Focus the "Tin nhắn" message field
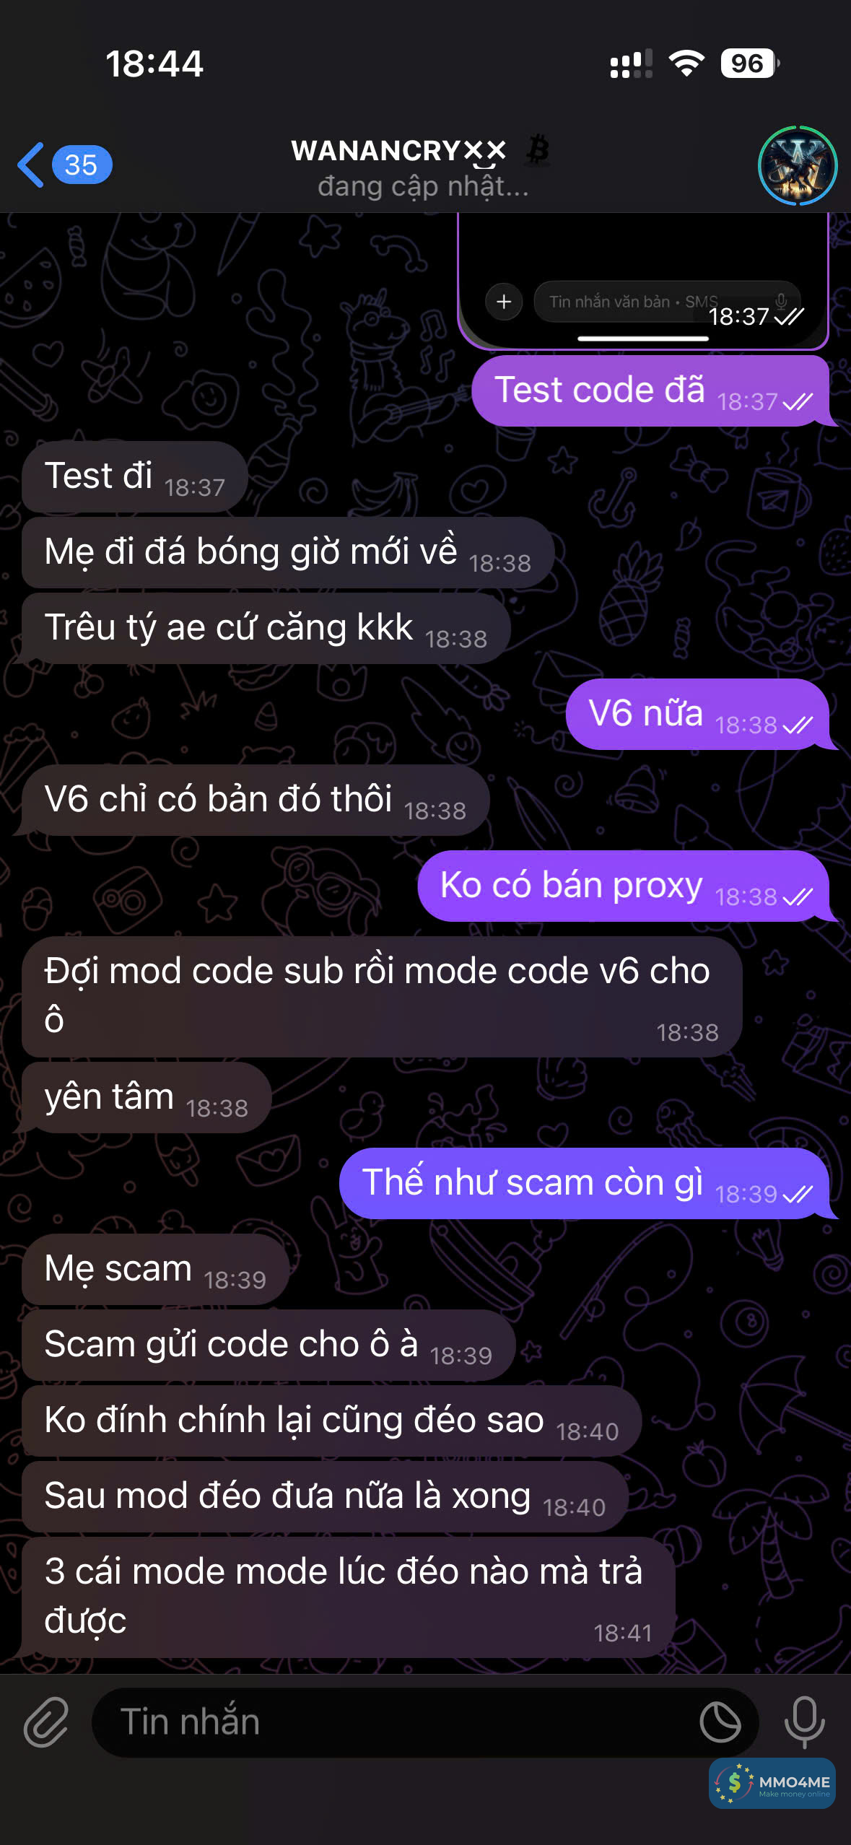Image resolution: width=851 pixels, height=1845 pixels. click(425, 1722)
